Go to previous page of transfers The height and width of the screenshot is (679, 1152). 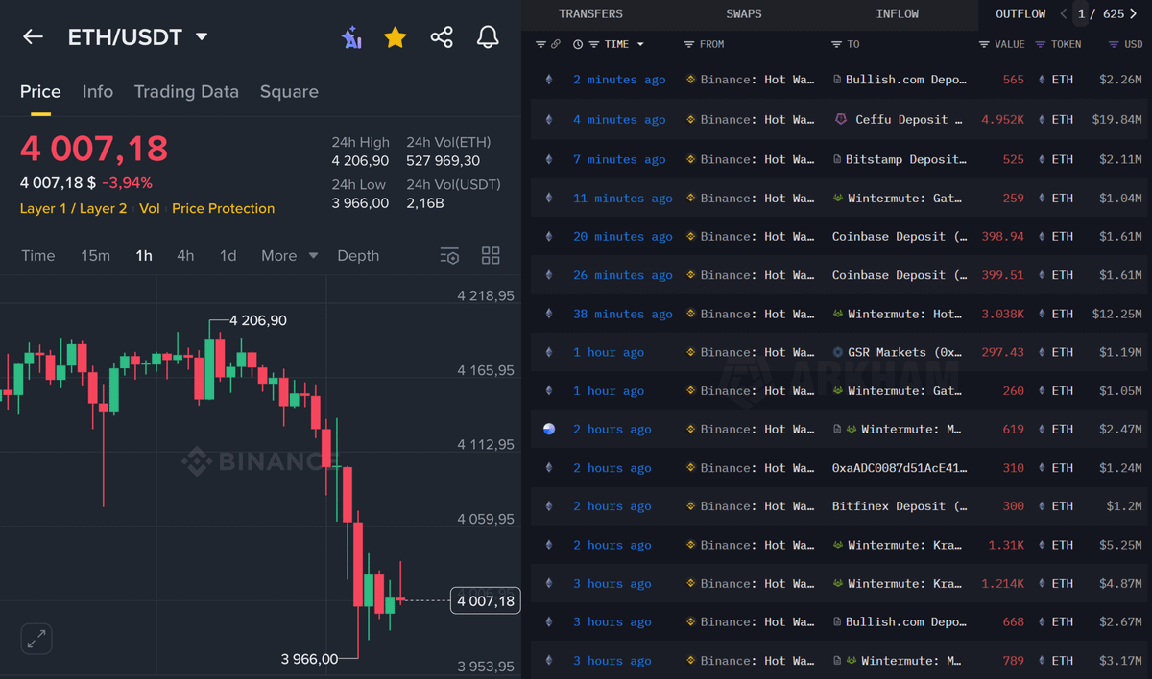(1064, 13)
